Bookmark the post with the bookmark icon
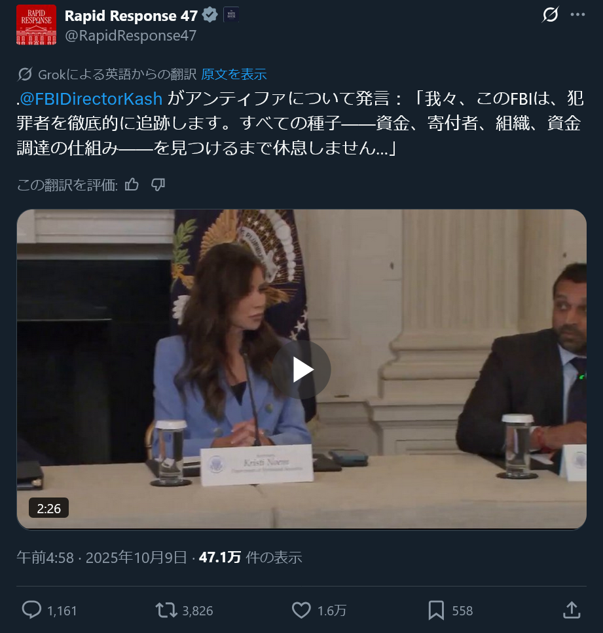Screen dimensions: 603x633 point(436,610)
